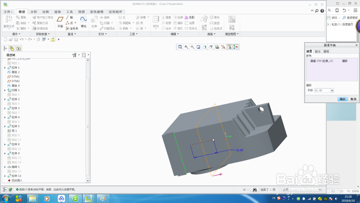Open the Display Style icon in graphics toolbar
The width and height of the screenshot is (360, 203).
click(x=205, y=47)
